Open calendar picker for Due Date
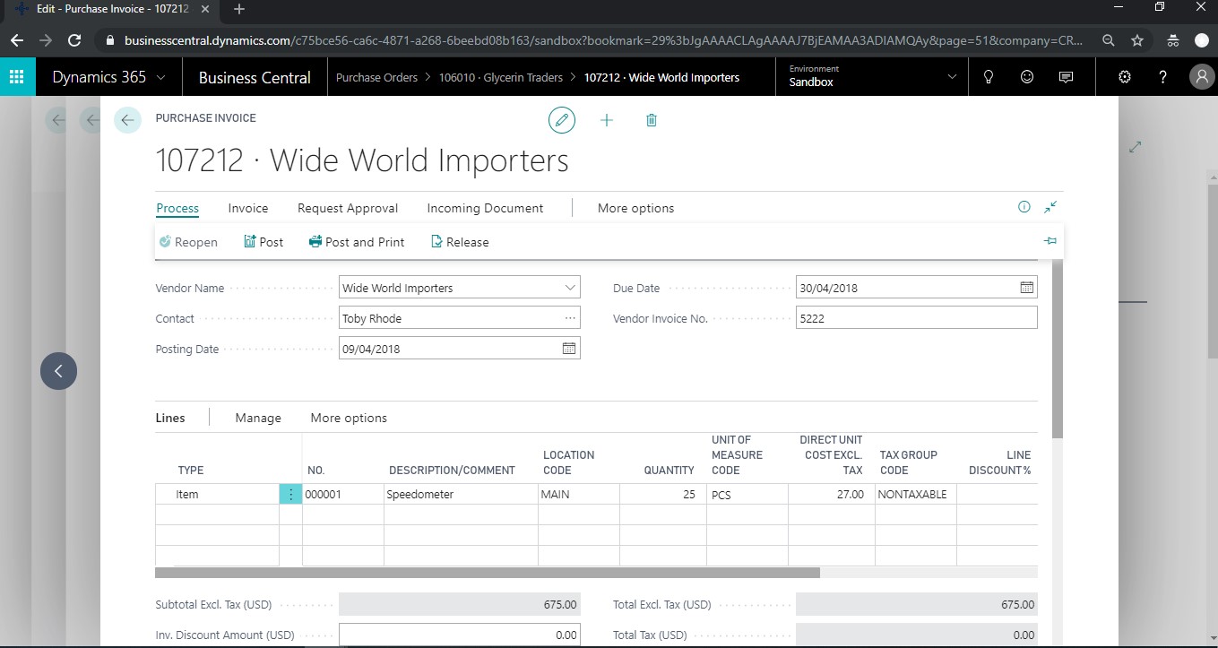 (1027, 288)
